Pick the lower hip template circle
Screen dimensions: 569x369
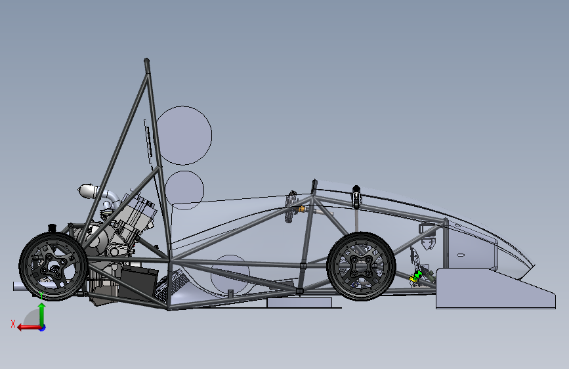click(230, 274)
